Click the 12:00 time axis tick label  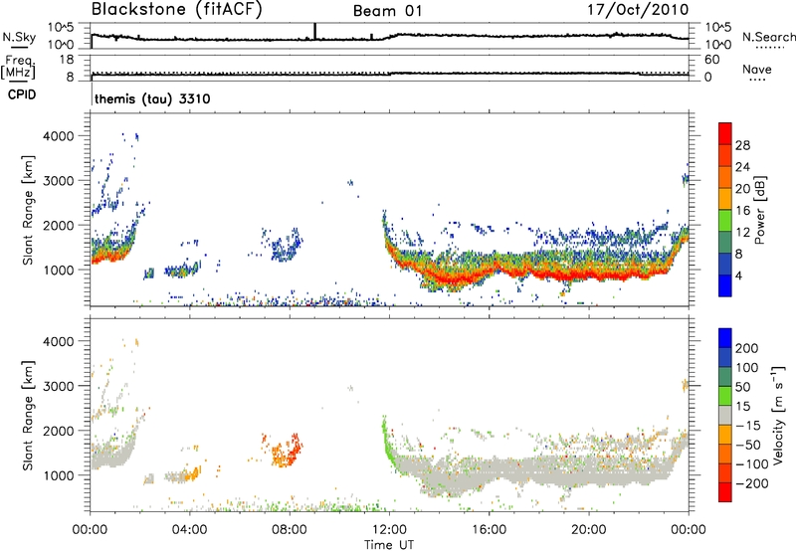pos(389,530)
